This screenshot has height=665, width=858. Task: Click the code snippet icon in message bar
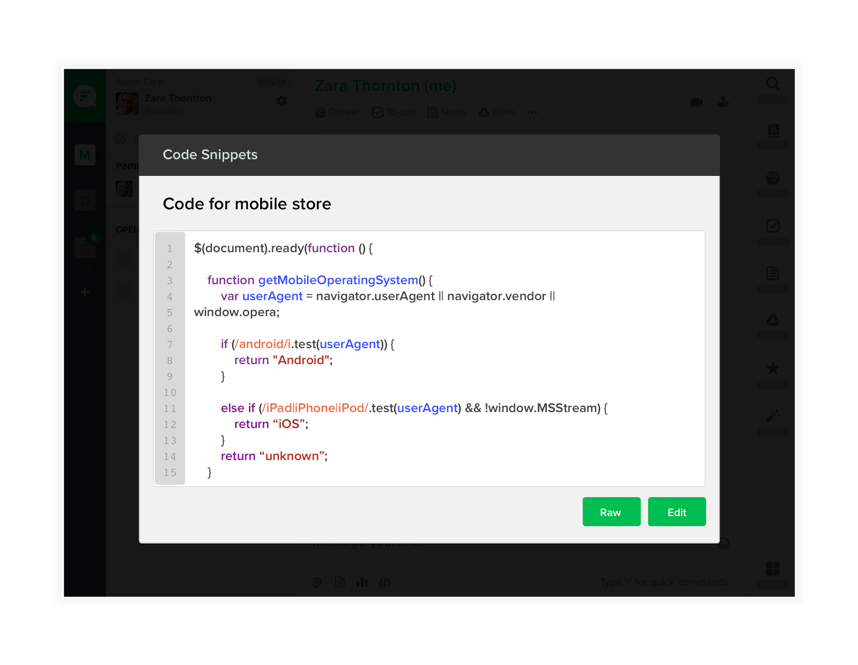[x=385, y=582]
